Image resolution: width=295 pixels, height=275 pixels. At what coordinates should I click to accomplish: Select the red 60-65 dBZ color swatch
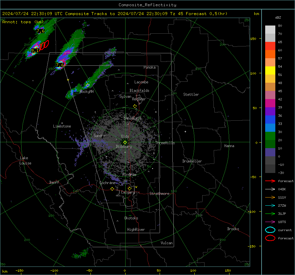click(270, 46)
